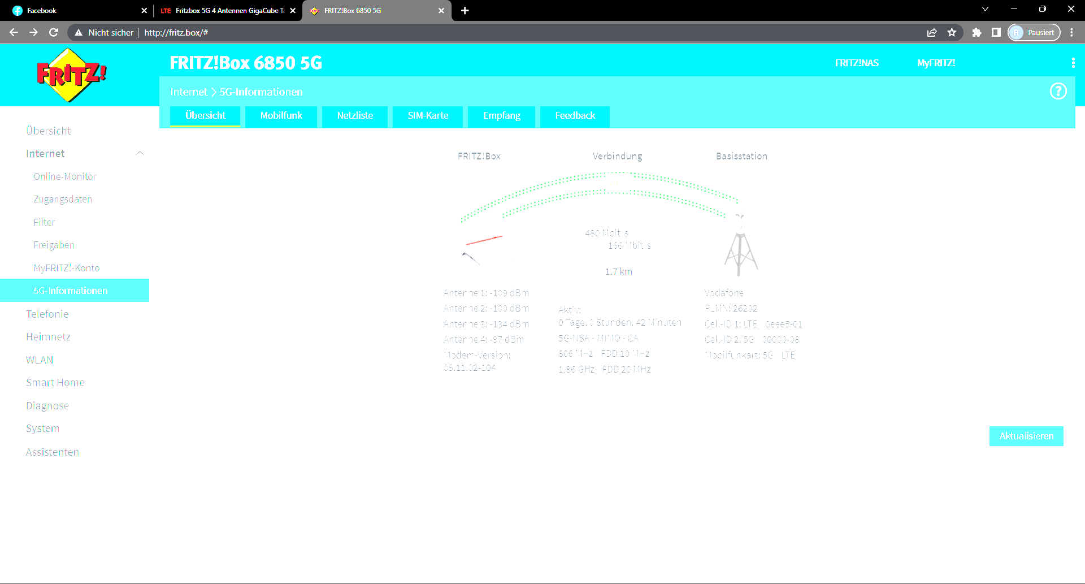Open Telefonie in the sidebar
The height and width of the screenshot is (584, 1085).
tap(47, 314)
